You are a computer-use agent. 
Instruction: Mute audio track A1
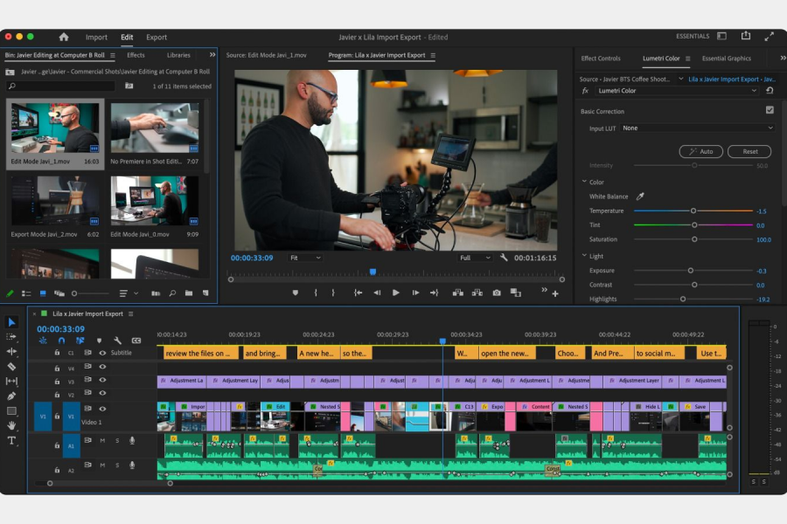[x=102, y=441]
